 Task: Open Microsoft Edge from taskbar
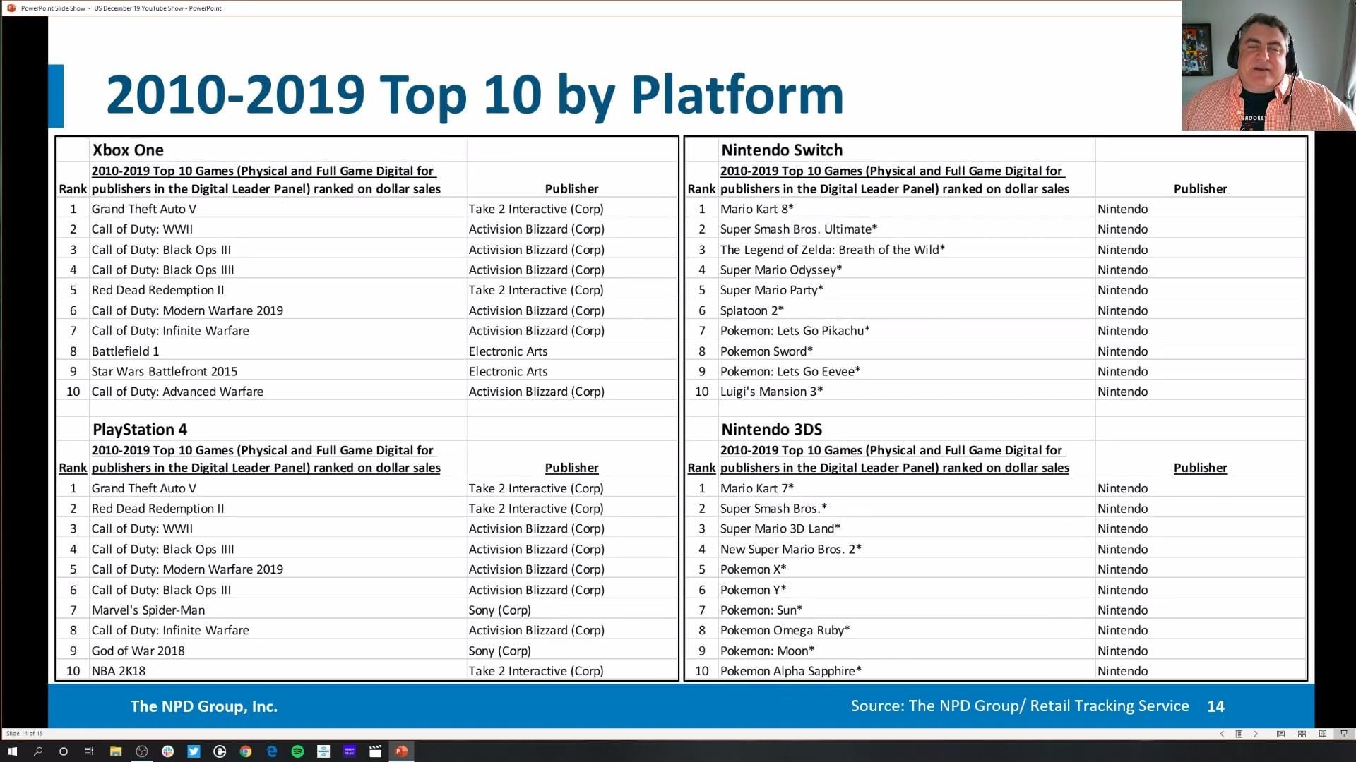point(272,751)
